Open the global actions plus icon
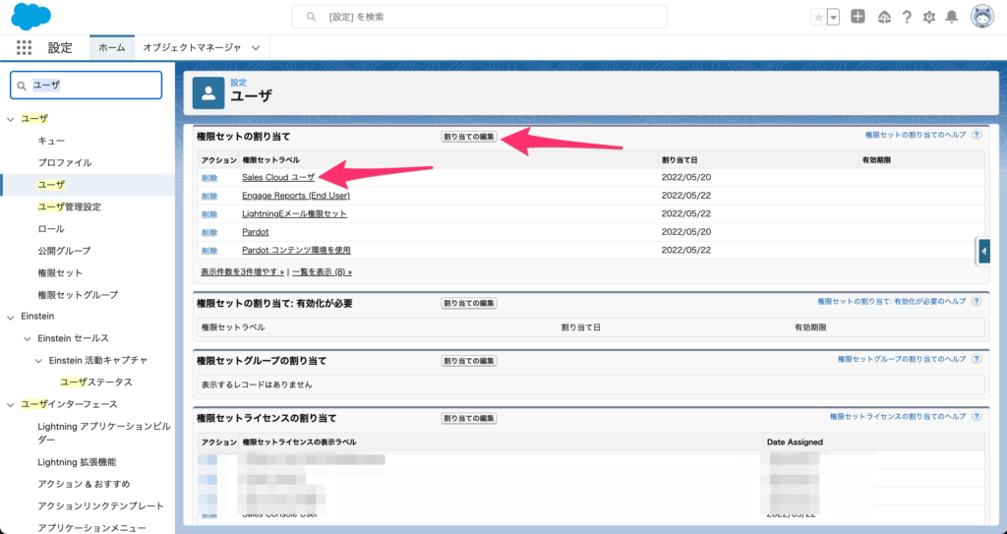Image resolution: width=1007 pixels, height=534 pixels. coord(858,17)
